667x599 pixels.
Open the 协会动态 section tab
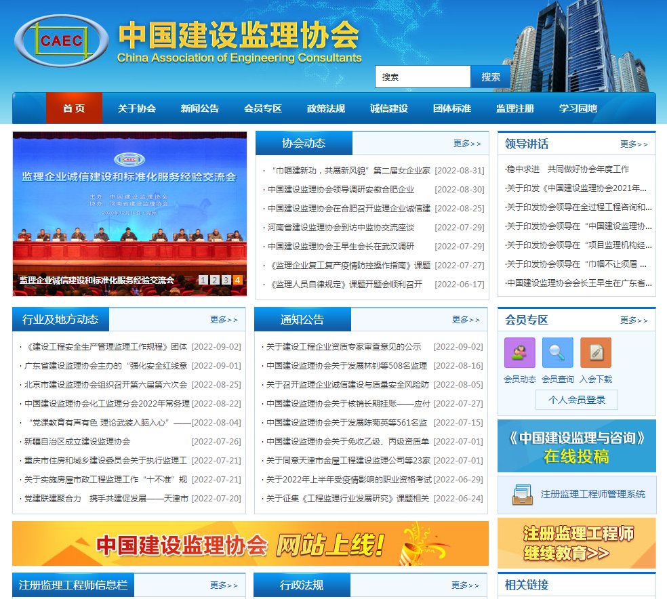[x=304, y=143]
